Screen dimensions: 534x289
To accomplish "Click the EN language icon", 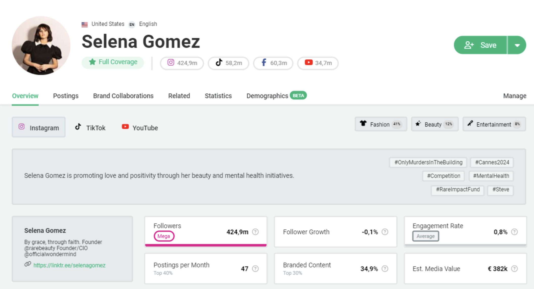I will (x=131, y=25).
